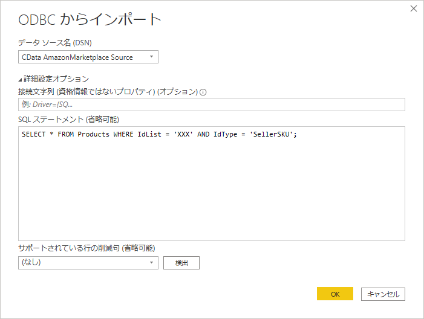
Task: Confirm with the OK button
Action: point(335,294)
